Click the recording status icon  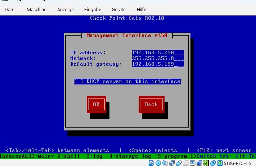click(x=199, y=163)
